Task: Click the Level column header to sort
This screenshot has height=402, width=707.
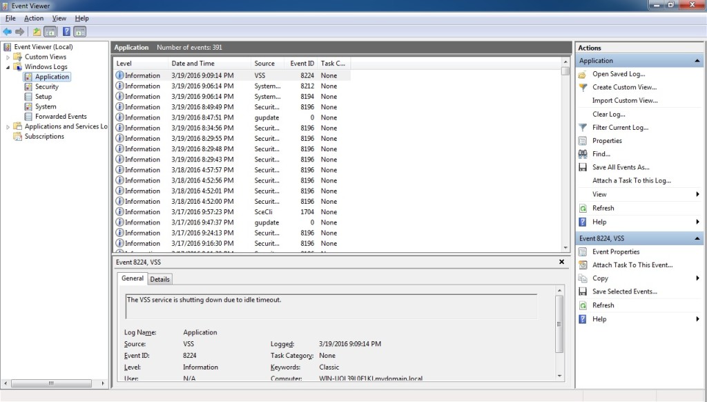Action: click(x=124, y=63)
